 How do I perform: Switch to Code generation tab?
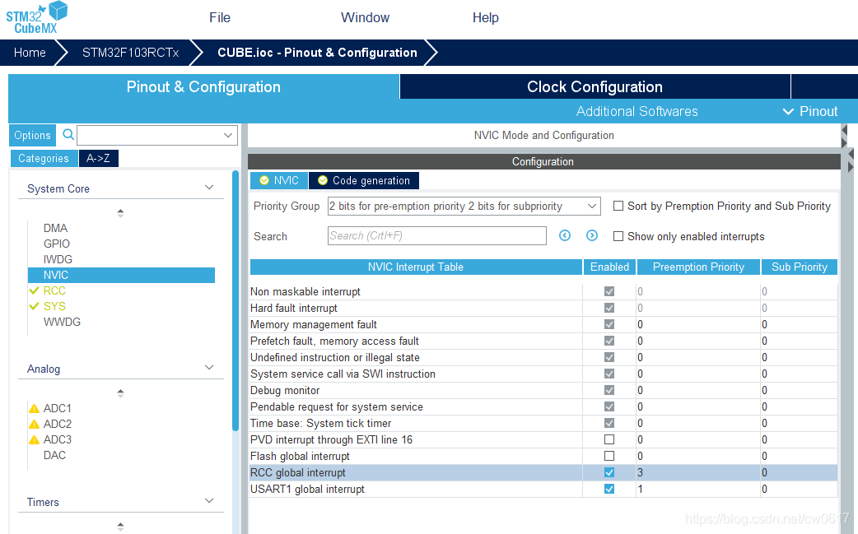point(364,180)
